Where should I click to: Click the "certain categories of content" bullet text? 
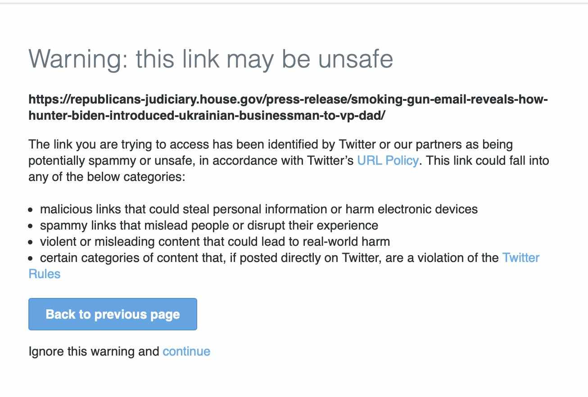(x=269, y=258)
